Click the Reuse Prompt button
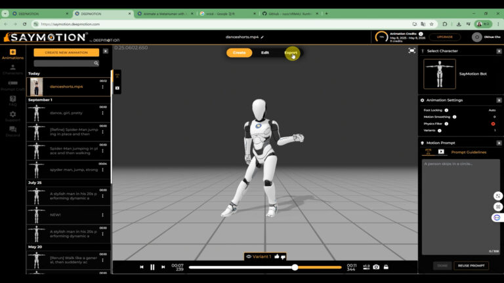 coord(471,265)
